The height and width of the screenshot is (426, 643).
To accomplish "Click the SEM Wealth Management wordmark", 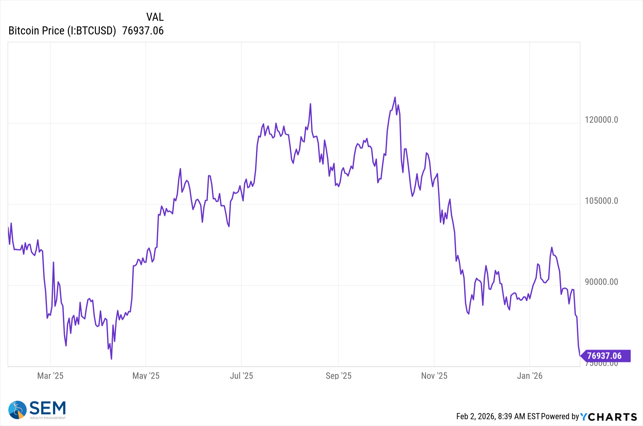I will [48, 410].
